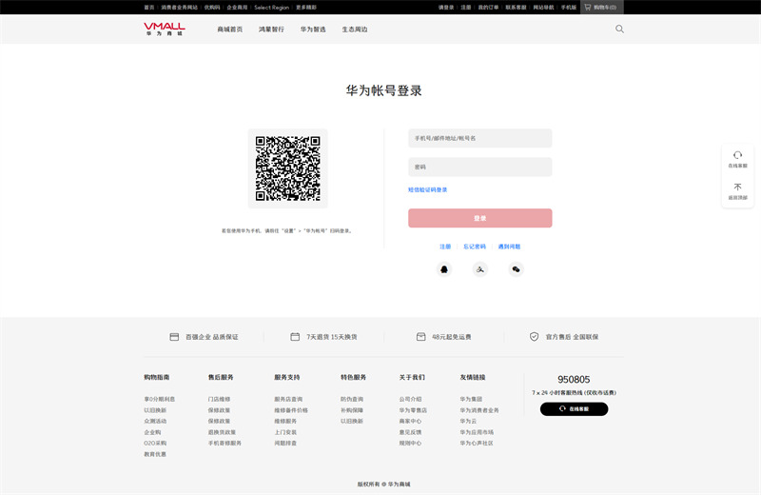Click the 48元起免运费 box icon
This screenshot has width=761, height=495.
[420, 337]
